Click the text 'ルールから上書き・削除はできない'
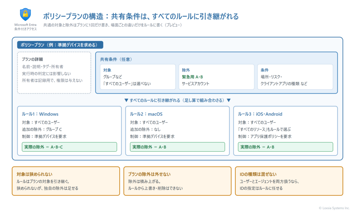 156,188
